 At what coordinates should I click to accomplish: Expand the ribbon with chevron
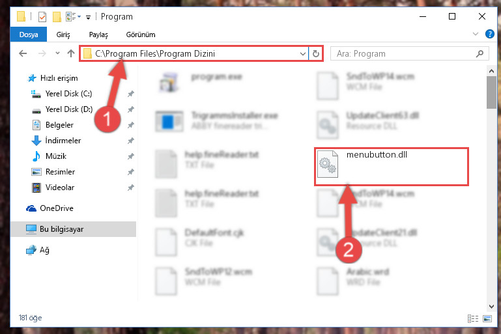click(476, 34)
